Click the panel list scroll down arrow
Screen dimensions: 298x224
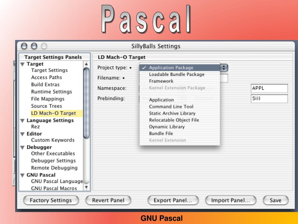(x=86, y=187)
